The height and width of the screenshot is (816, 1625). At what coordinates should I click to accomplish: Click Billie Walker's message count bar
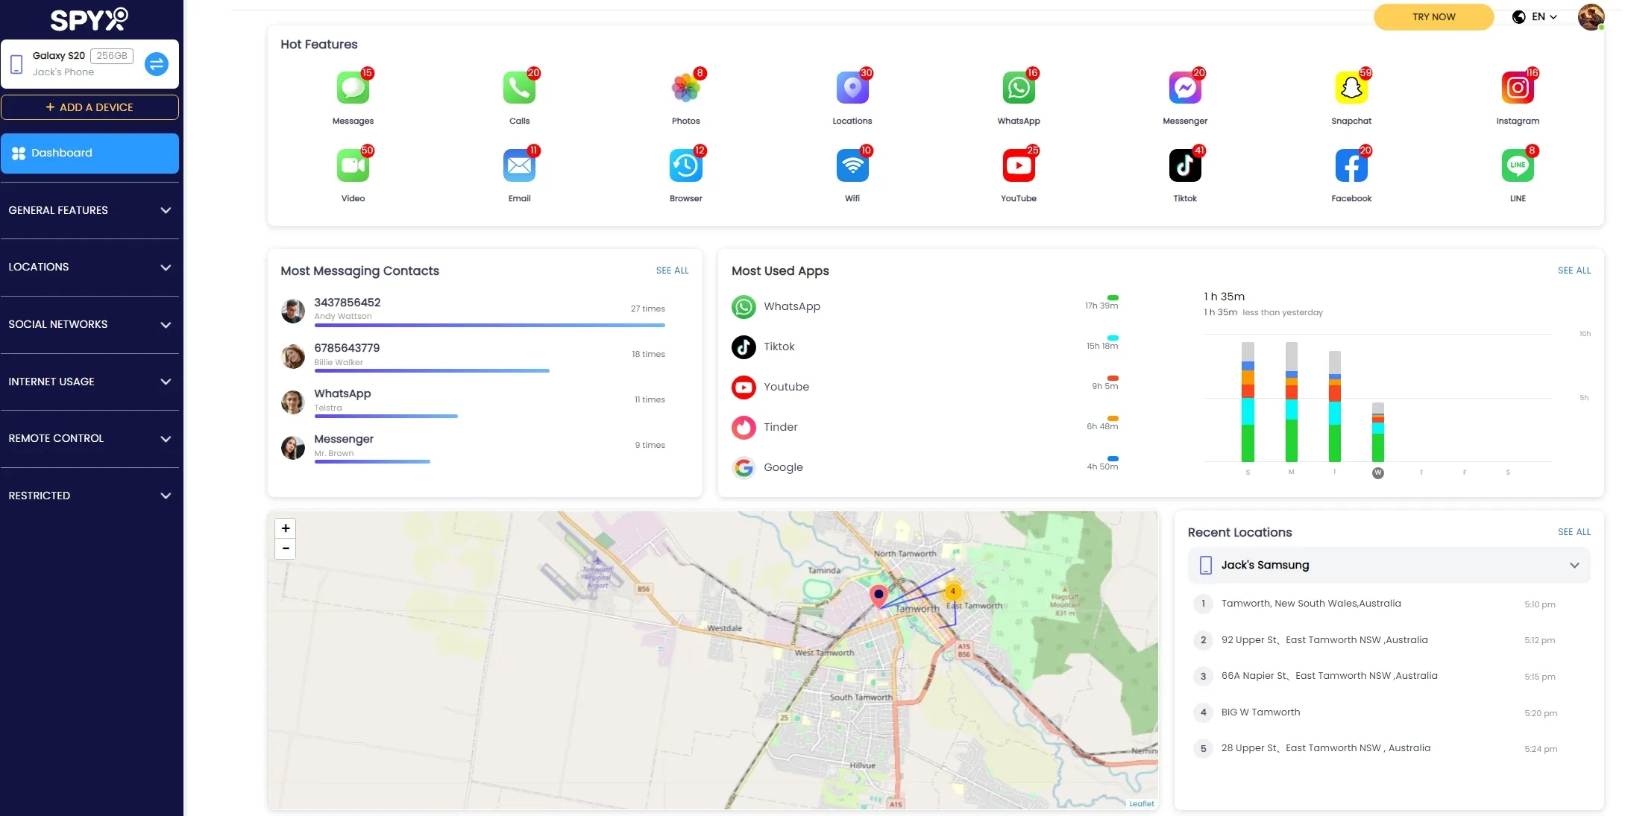(x=432, y=370)
